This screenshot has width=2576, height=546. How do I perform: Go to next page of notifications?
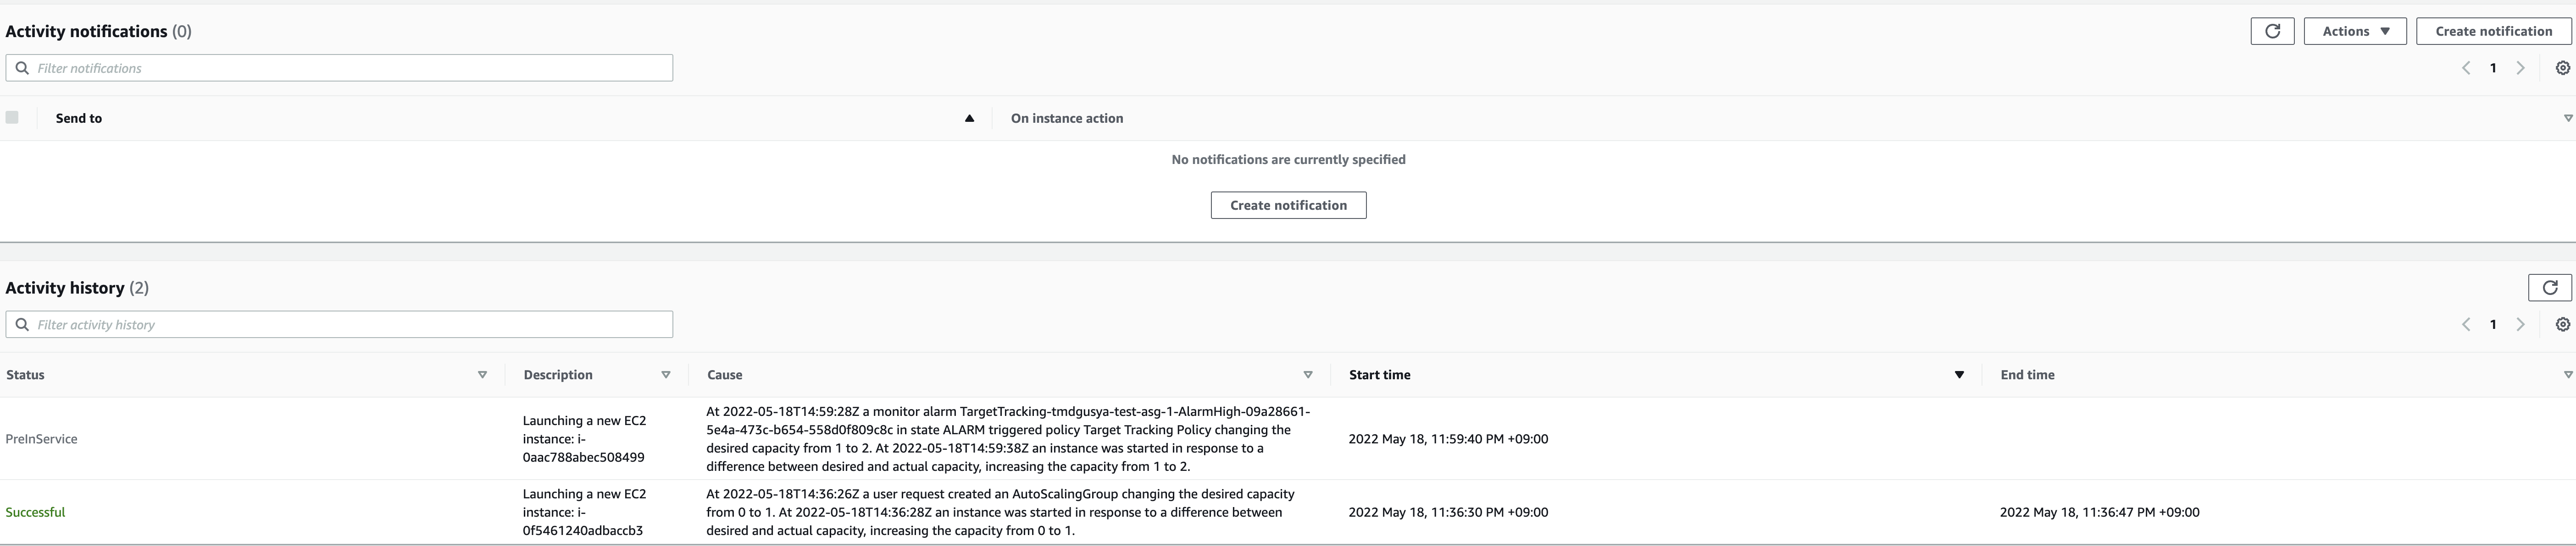pos(2520,68)
